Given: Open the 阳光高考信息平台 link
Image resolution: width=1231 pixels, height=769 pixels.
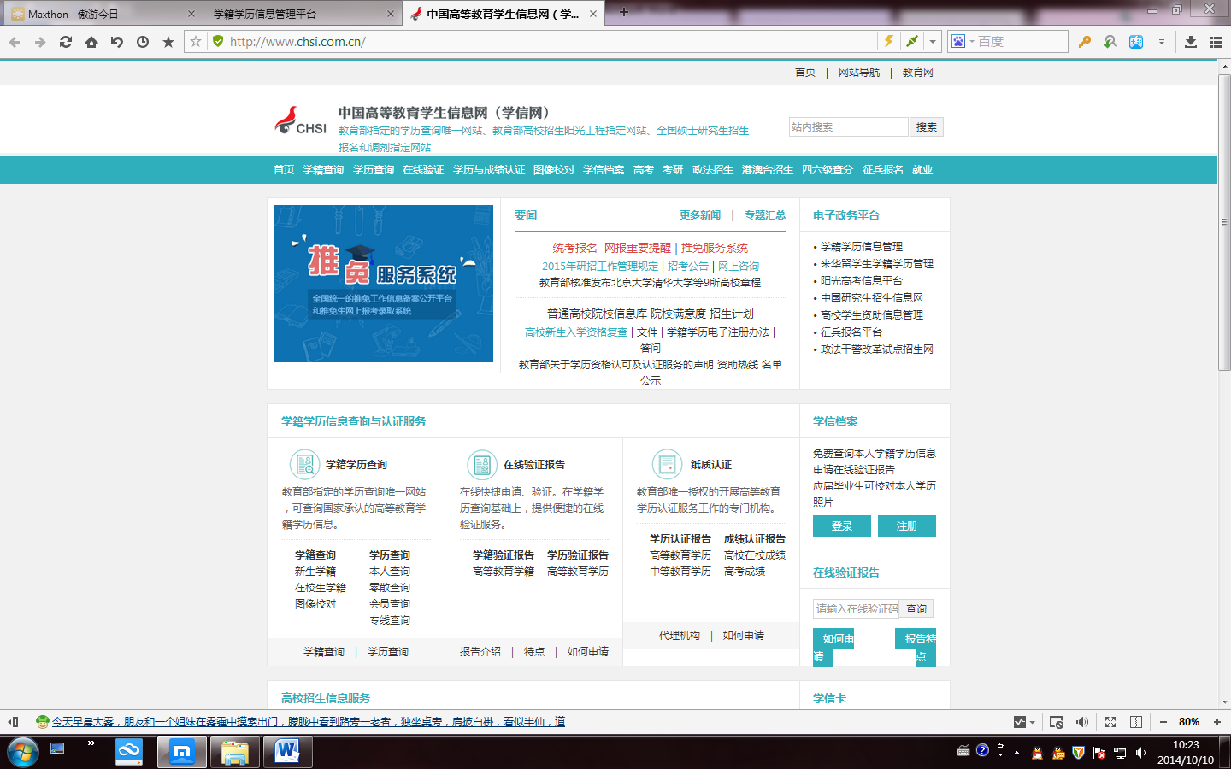Looking at the screenshot, I should (x=862, y=280).
